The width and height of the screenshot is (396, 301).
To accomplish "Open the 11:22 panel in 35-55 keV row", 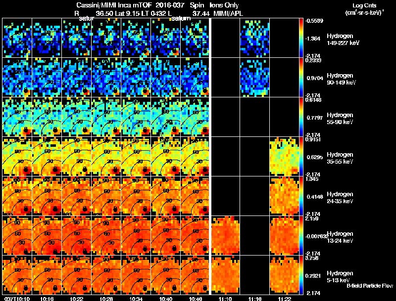I will pyautogui.click(x=284, y=156).
